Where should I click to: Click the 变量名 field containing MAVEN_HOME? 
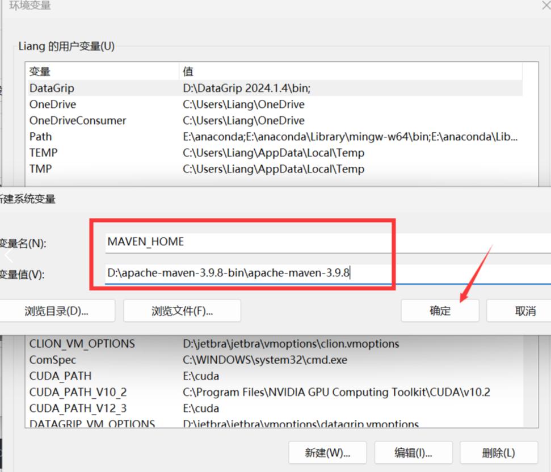coord(328,242)
